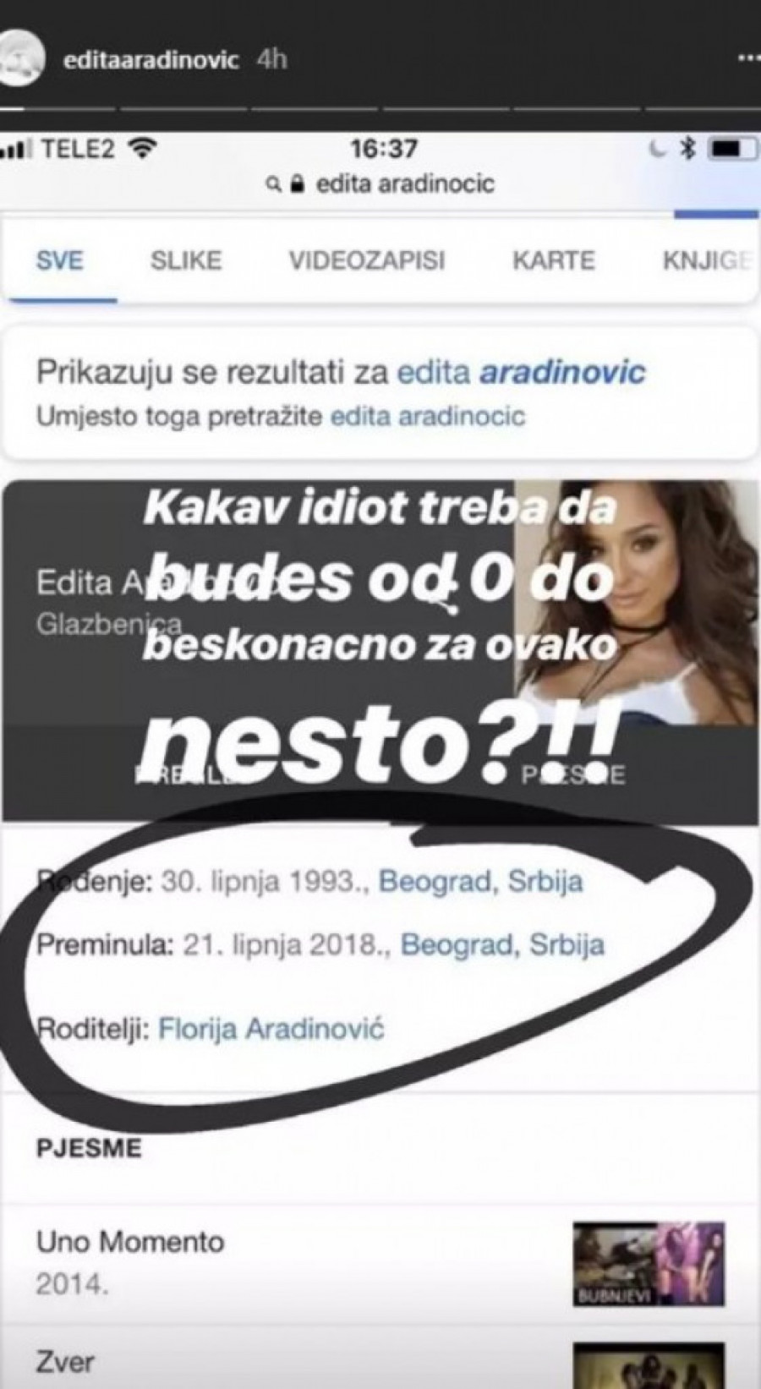Tap the do-not-disturb moon icon

coord(662,150)
